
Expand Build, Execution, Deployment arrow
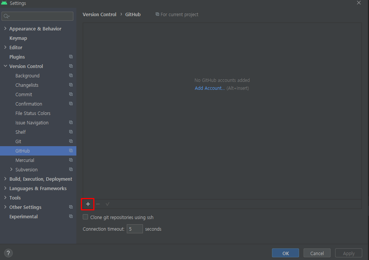tap(5, 179)
